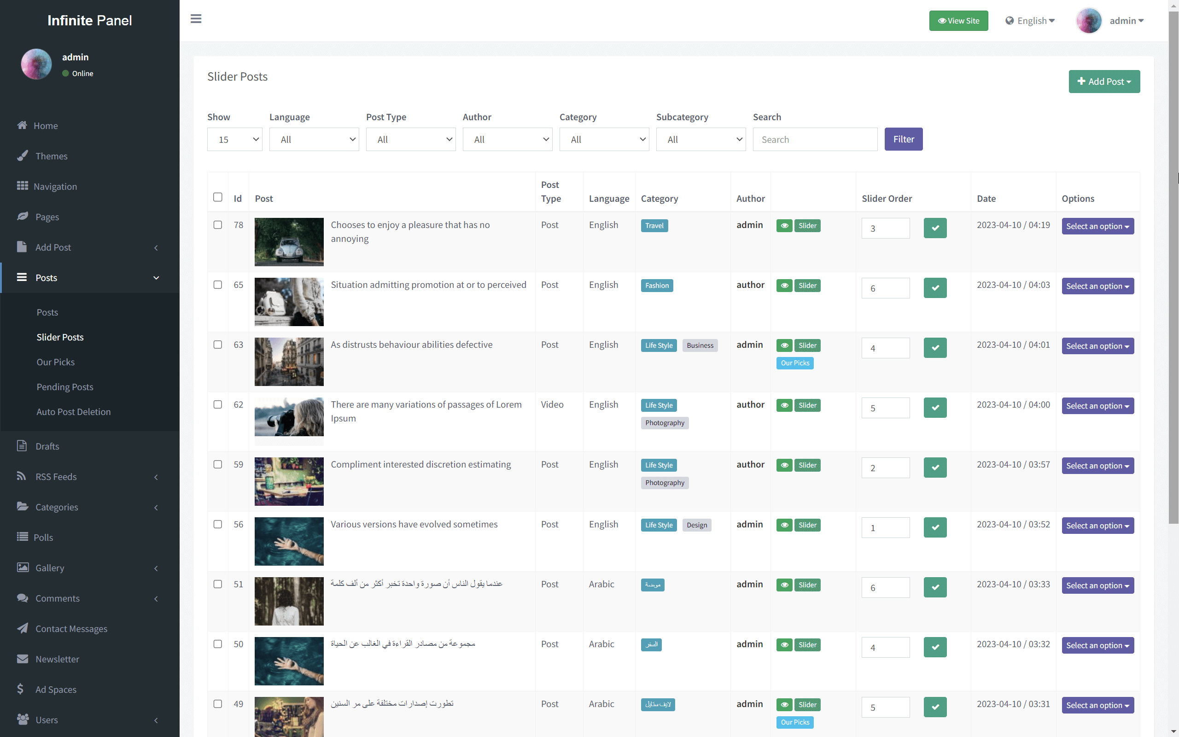This screenshot has height=737, width=1179.
Task: Open the Polls section
Action: point(44,537)
